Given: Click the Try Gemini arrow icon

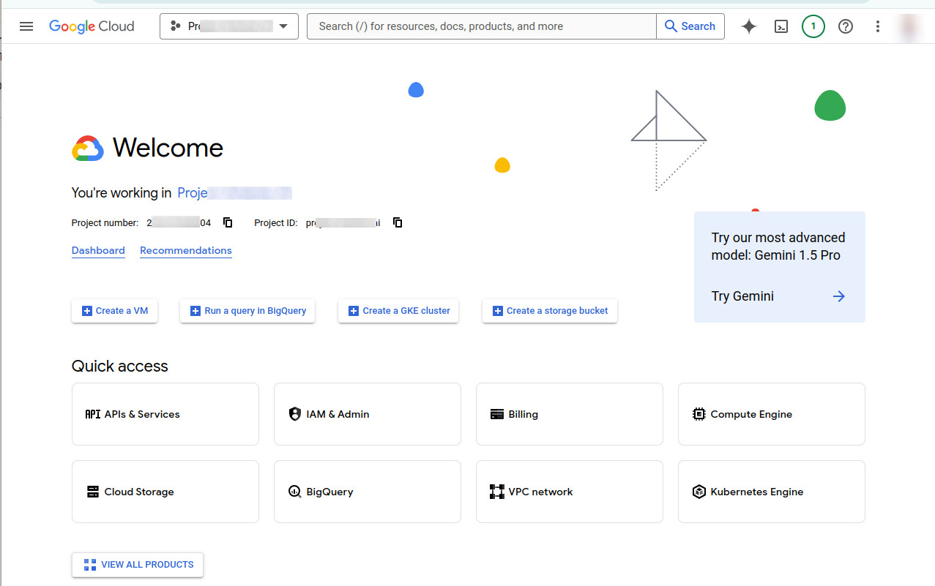Looking at the screenshot, I should 839,296.
